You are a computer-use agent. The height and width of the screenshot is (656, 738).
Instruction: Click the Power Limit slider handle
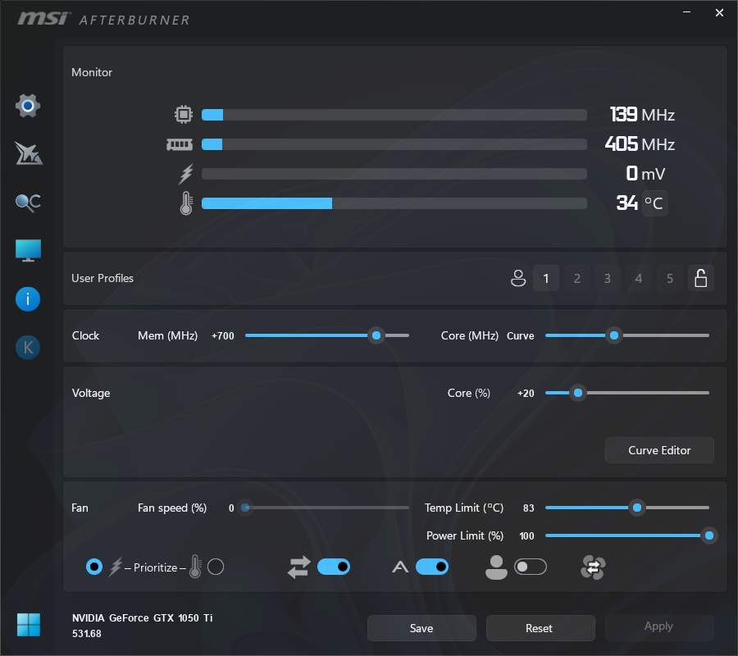point(709,535)
